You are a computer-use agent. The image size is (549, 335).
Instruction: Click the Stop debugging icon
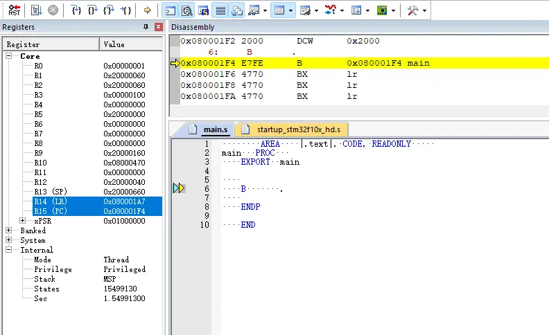(53, 10)
